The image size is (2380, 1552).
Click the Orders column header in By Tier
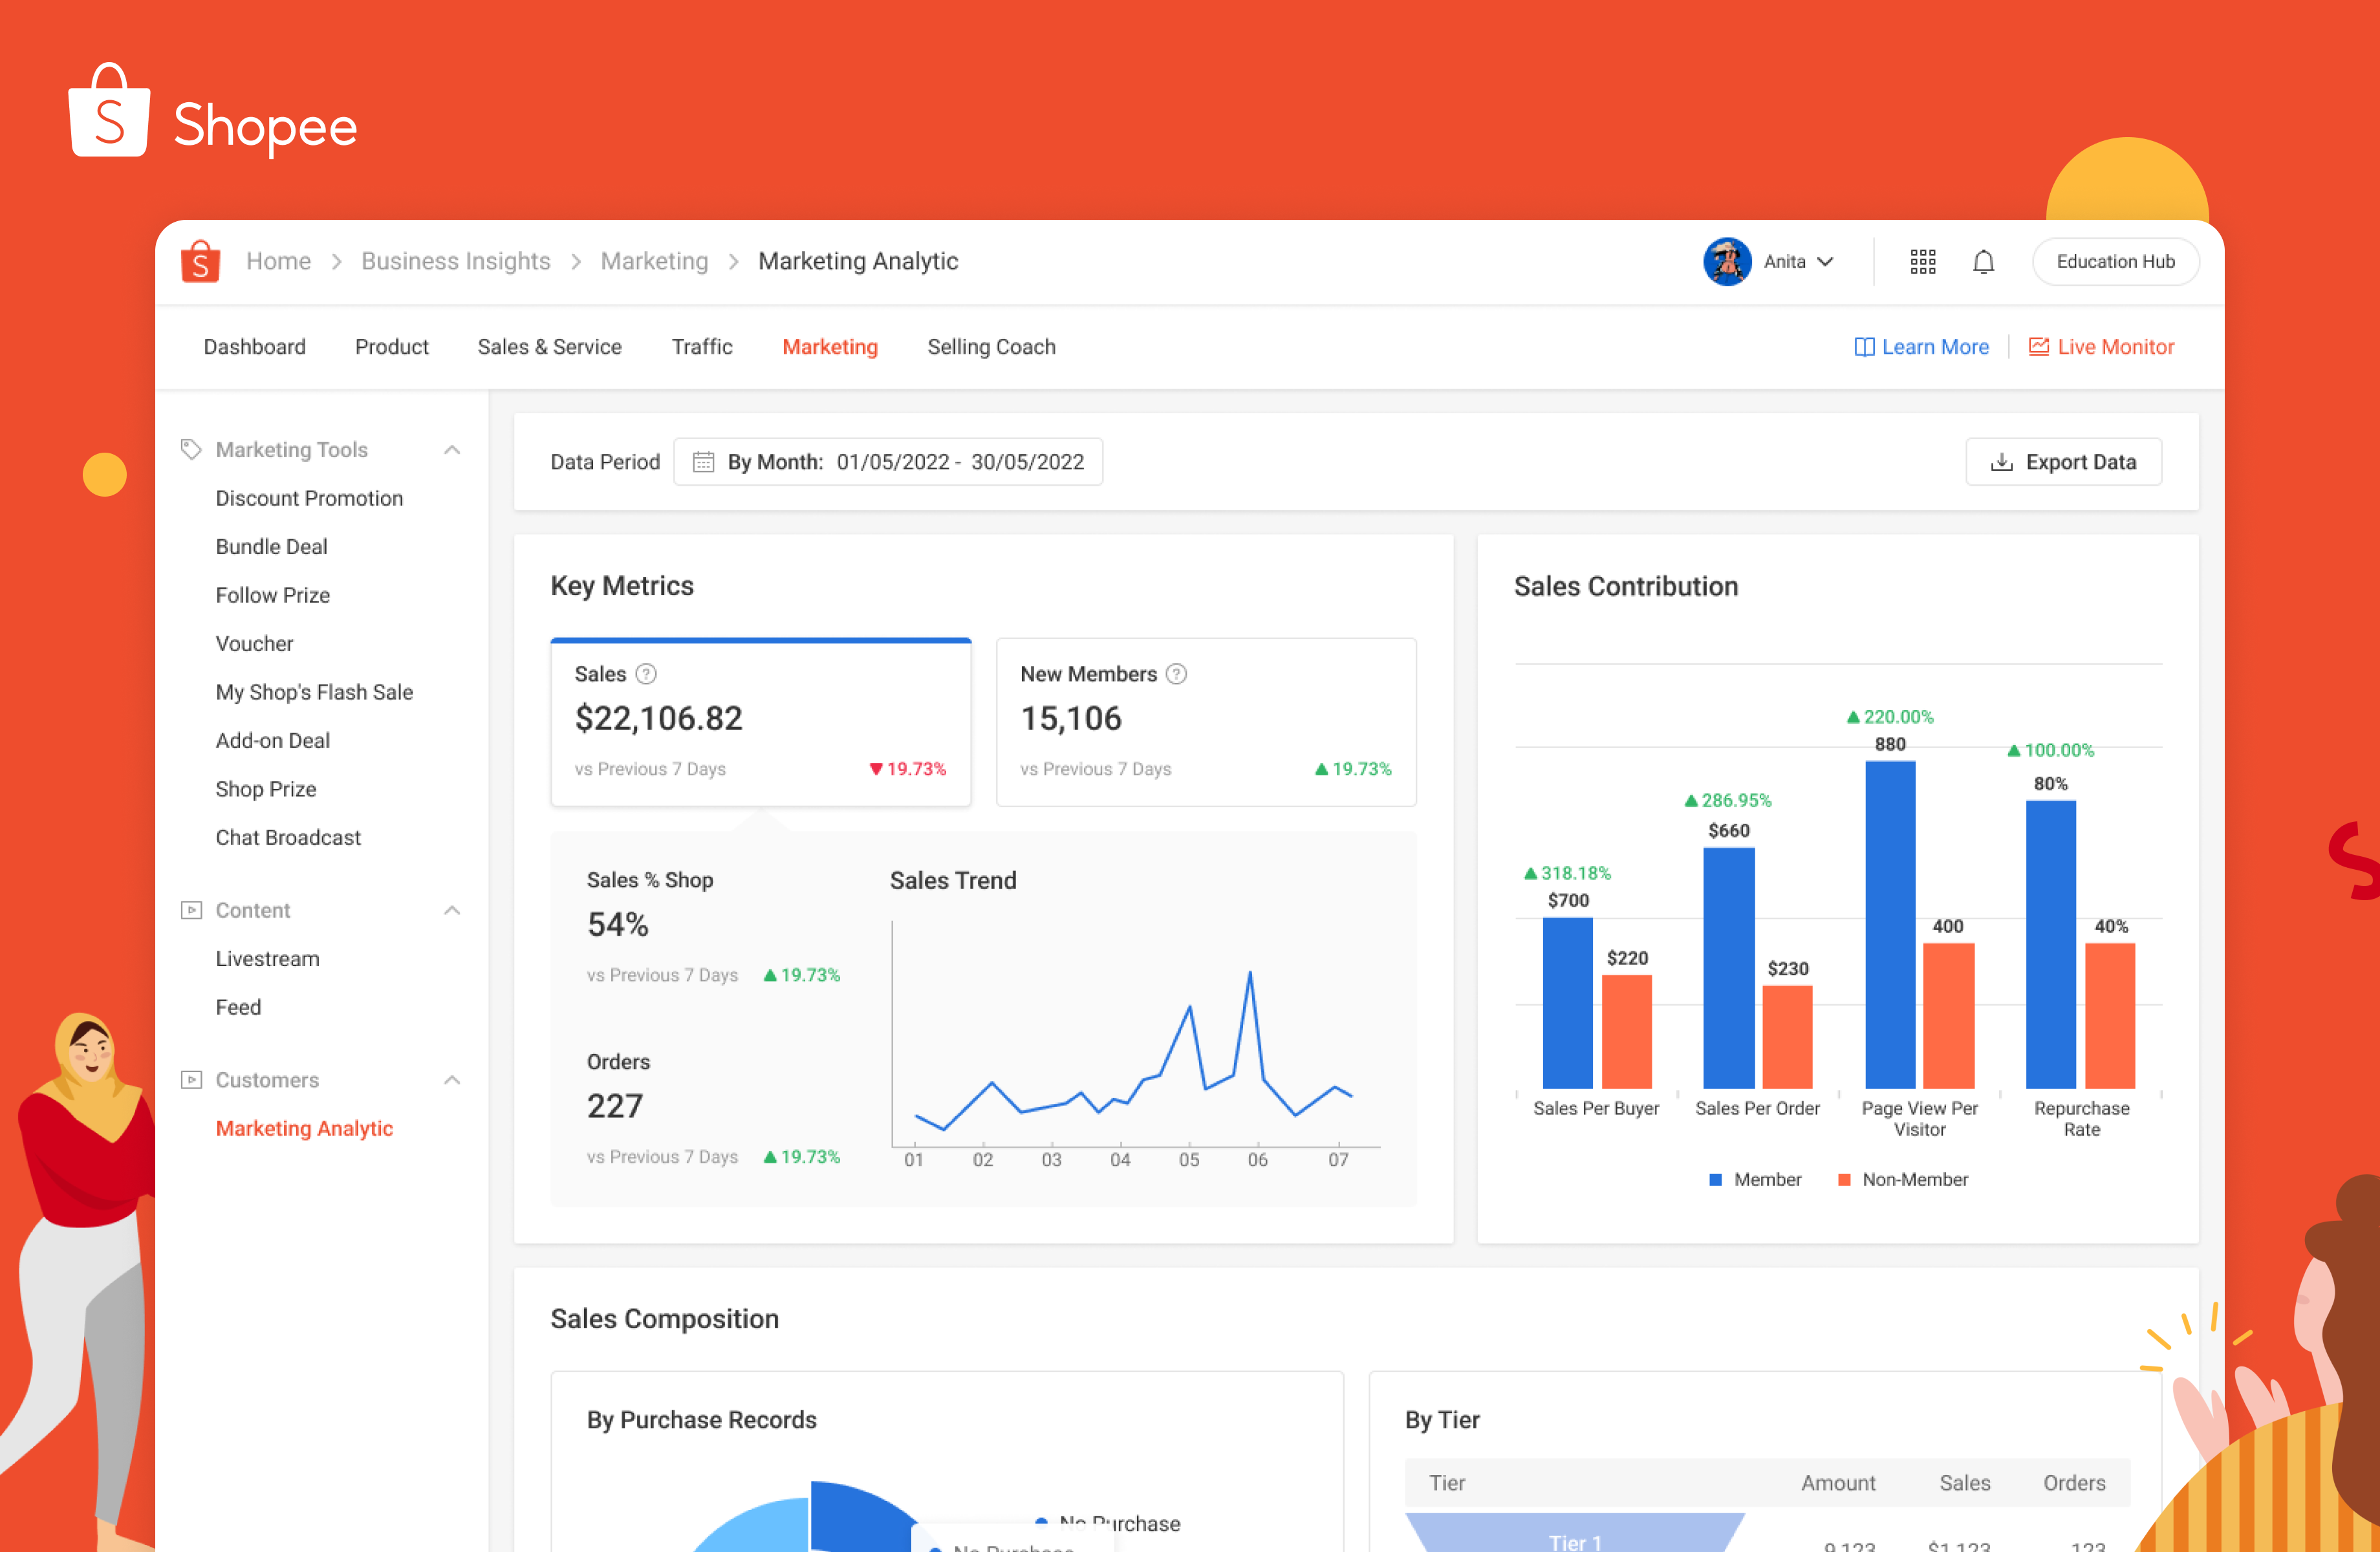click(x=2074, y=1483)
